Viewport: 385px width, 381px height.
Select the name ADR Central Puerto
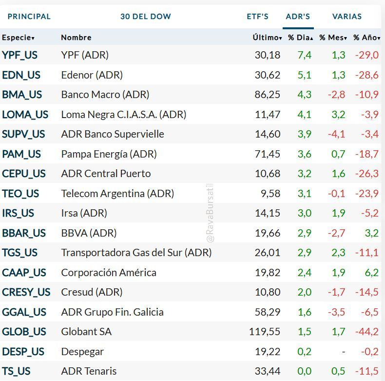(x=106, y=174)
